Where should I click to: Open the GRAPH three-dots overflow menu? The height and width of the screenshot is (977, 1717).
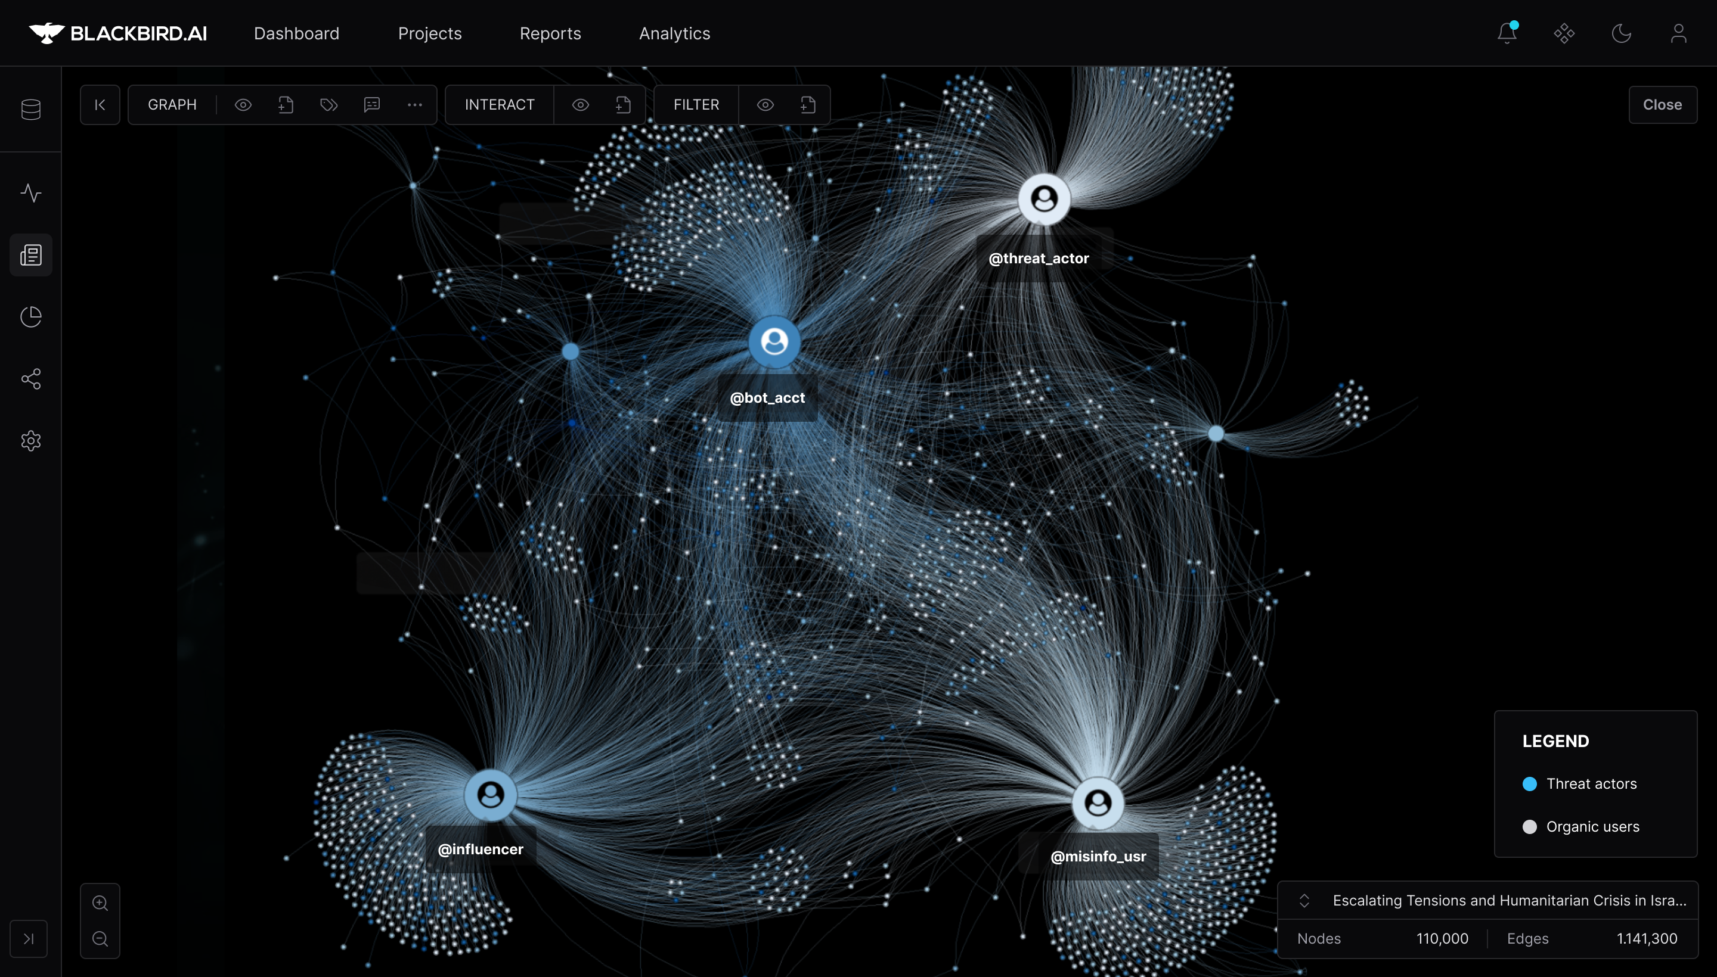[x=415, y=105]
